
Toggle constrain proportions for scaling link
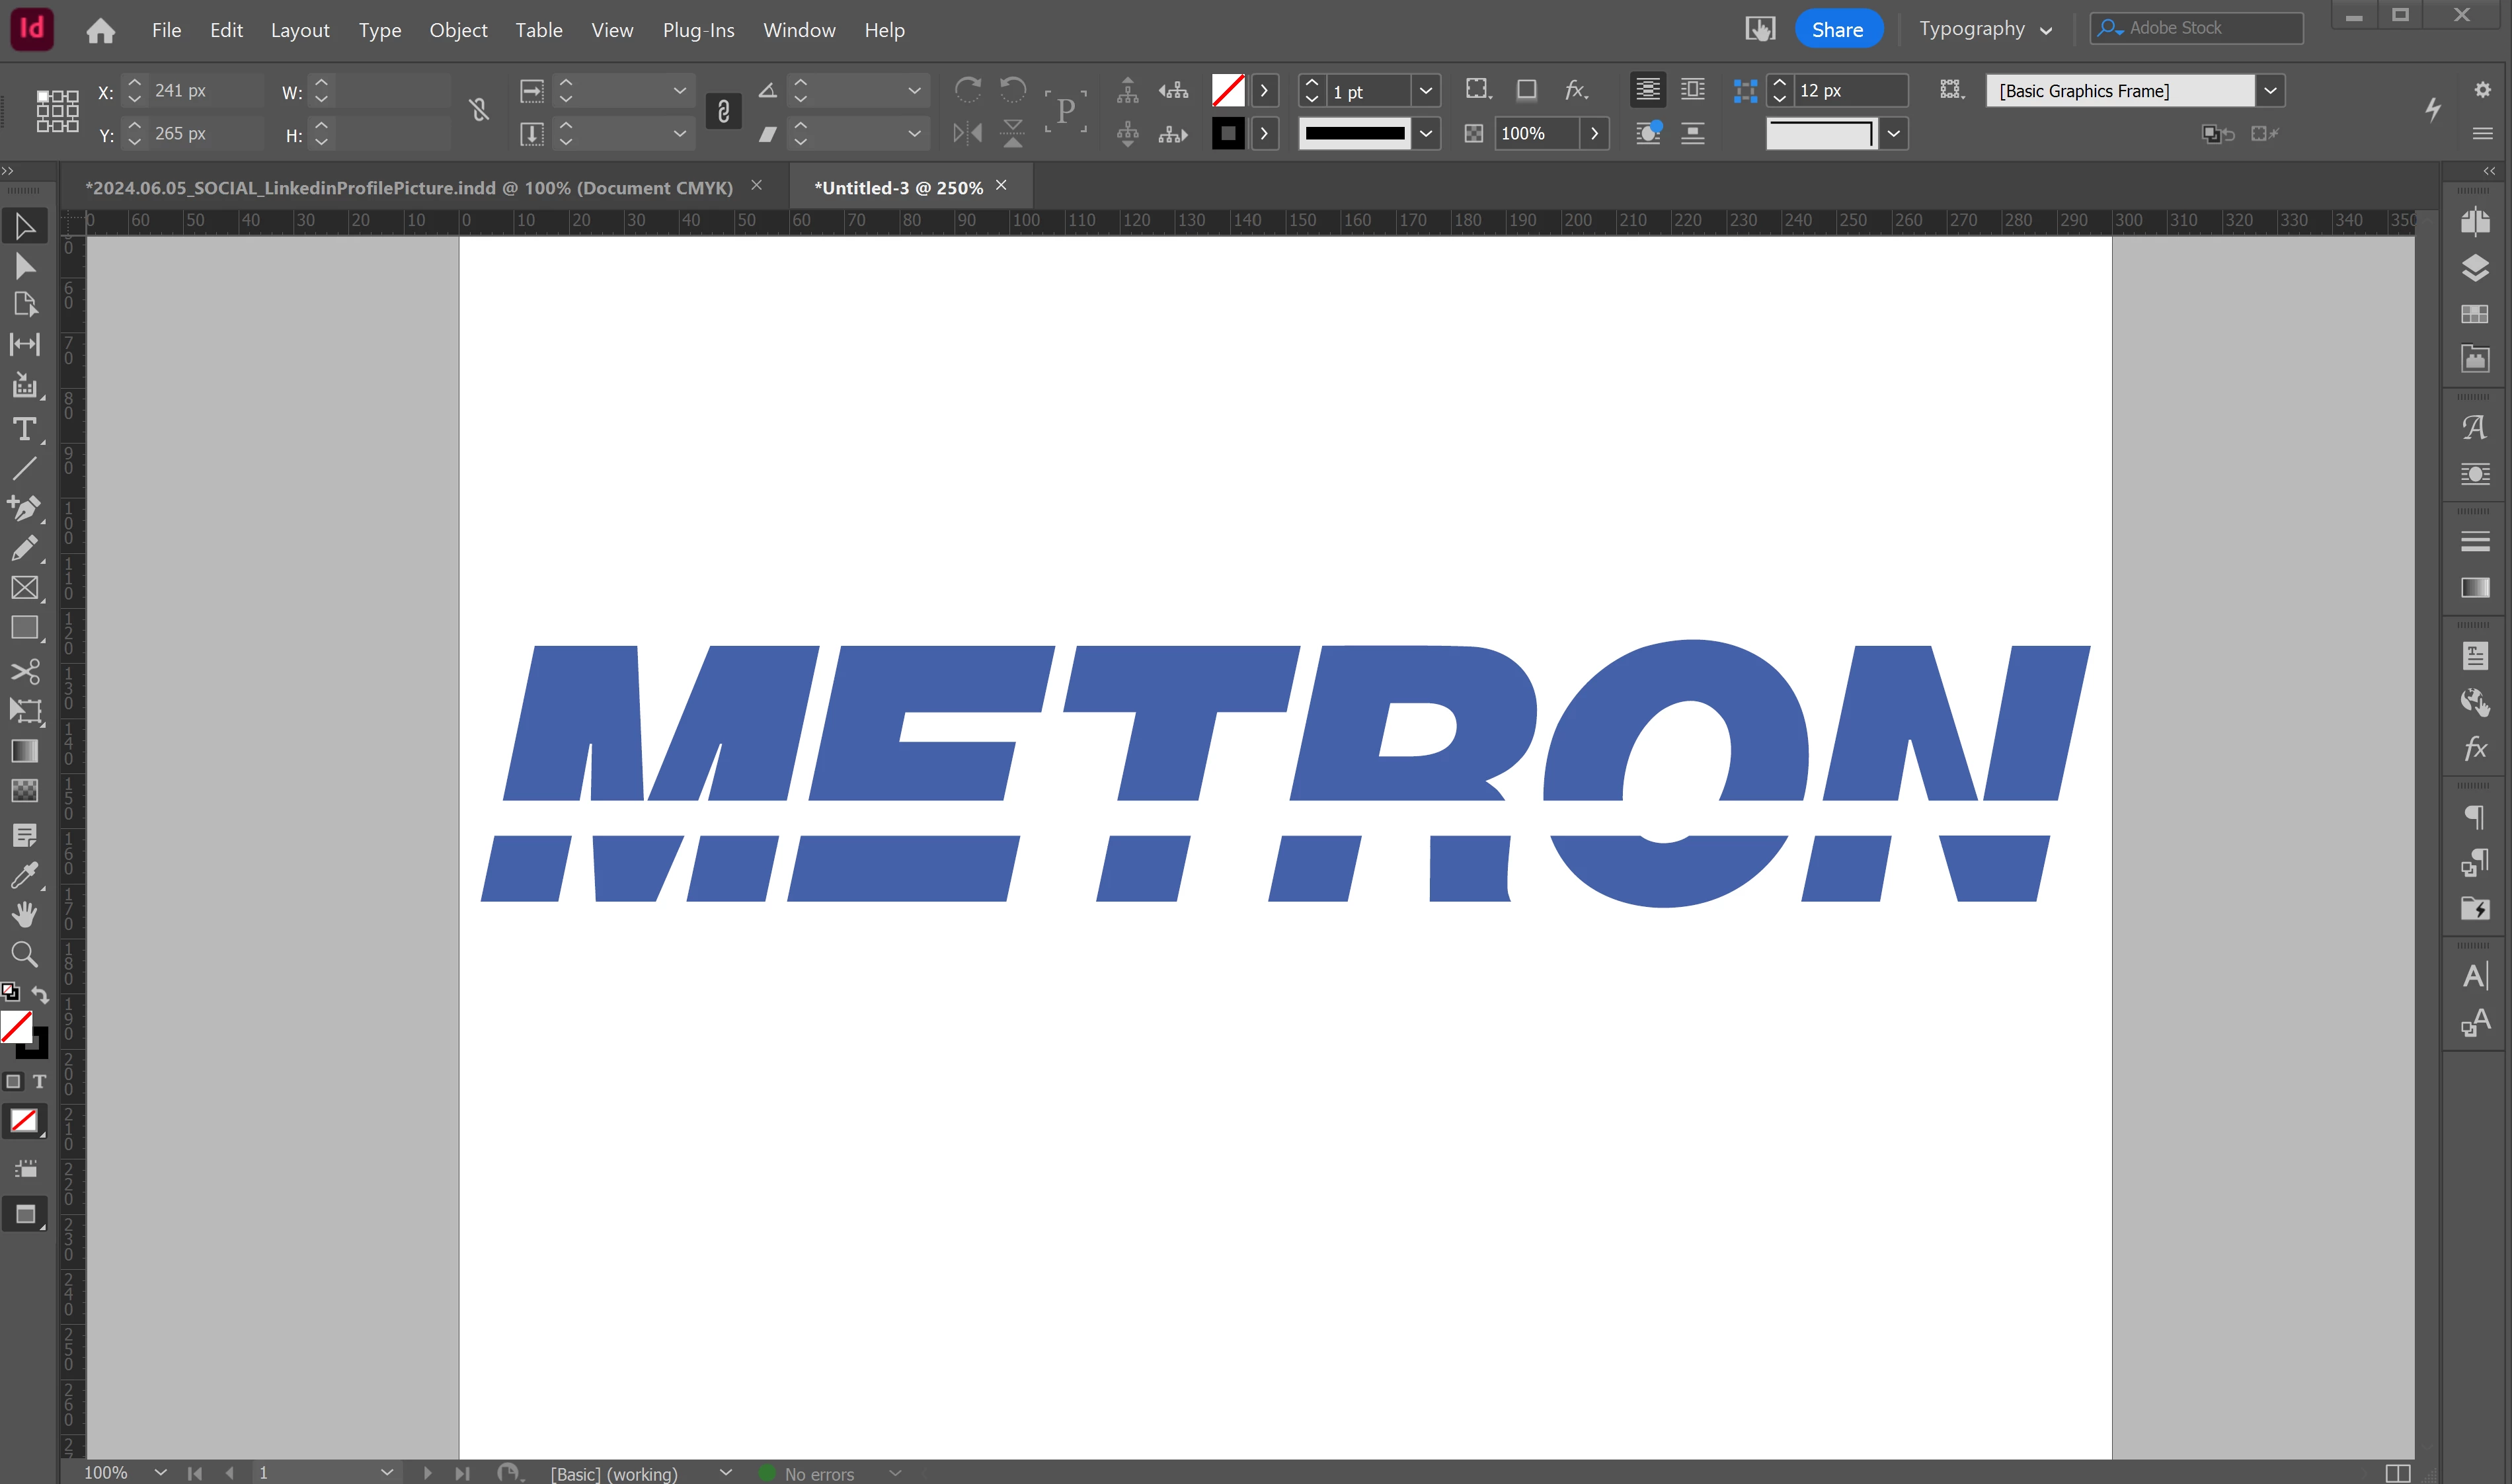pos(723,111)
